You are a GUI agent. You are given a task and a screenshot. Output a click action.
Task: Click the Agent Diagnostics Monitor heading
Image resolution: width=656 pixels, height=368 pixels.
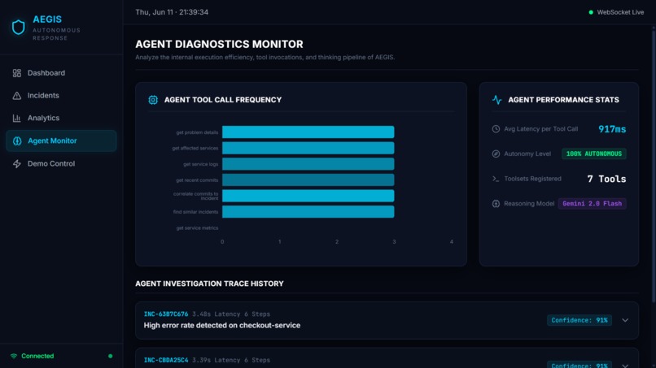point(219,45)
